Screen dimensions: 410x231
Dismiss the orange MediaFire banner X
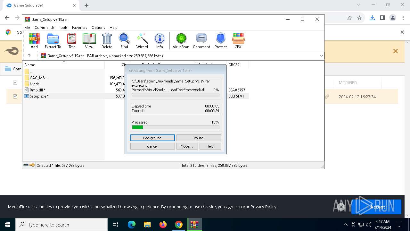(396, 51)
